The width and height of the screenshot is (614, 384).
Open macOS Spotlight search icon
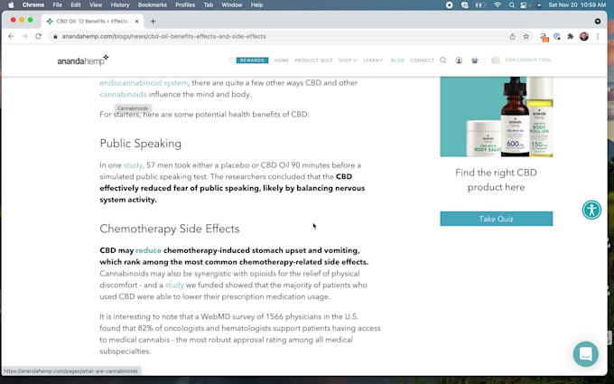[x=511, y=5]
